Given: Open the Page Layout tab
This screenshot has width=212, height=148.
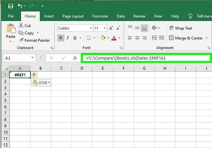Looking at the screenshot, I should pyautogui.click(x=73, y=16).
